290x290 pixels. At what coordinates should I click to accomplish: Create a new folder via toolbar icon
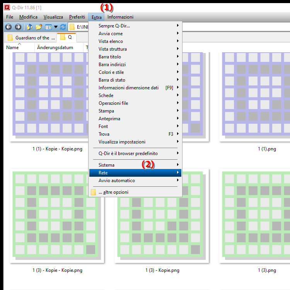pos(39,27)
